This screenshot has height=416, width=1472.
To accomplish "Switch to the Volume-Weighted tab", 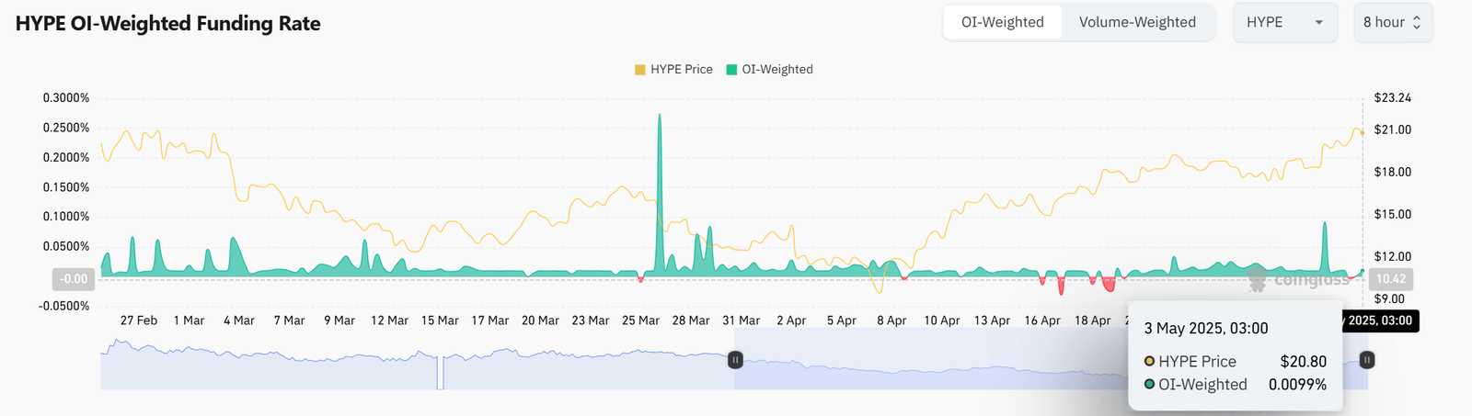I will point(1137,22).
